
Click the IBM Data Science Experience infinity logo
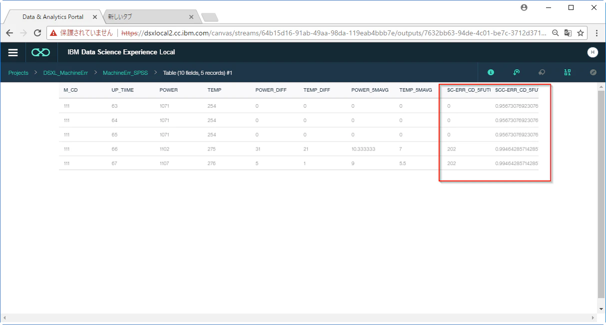tap(40, 52)
